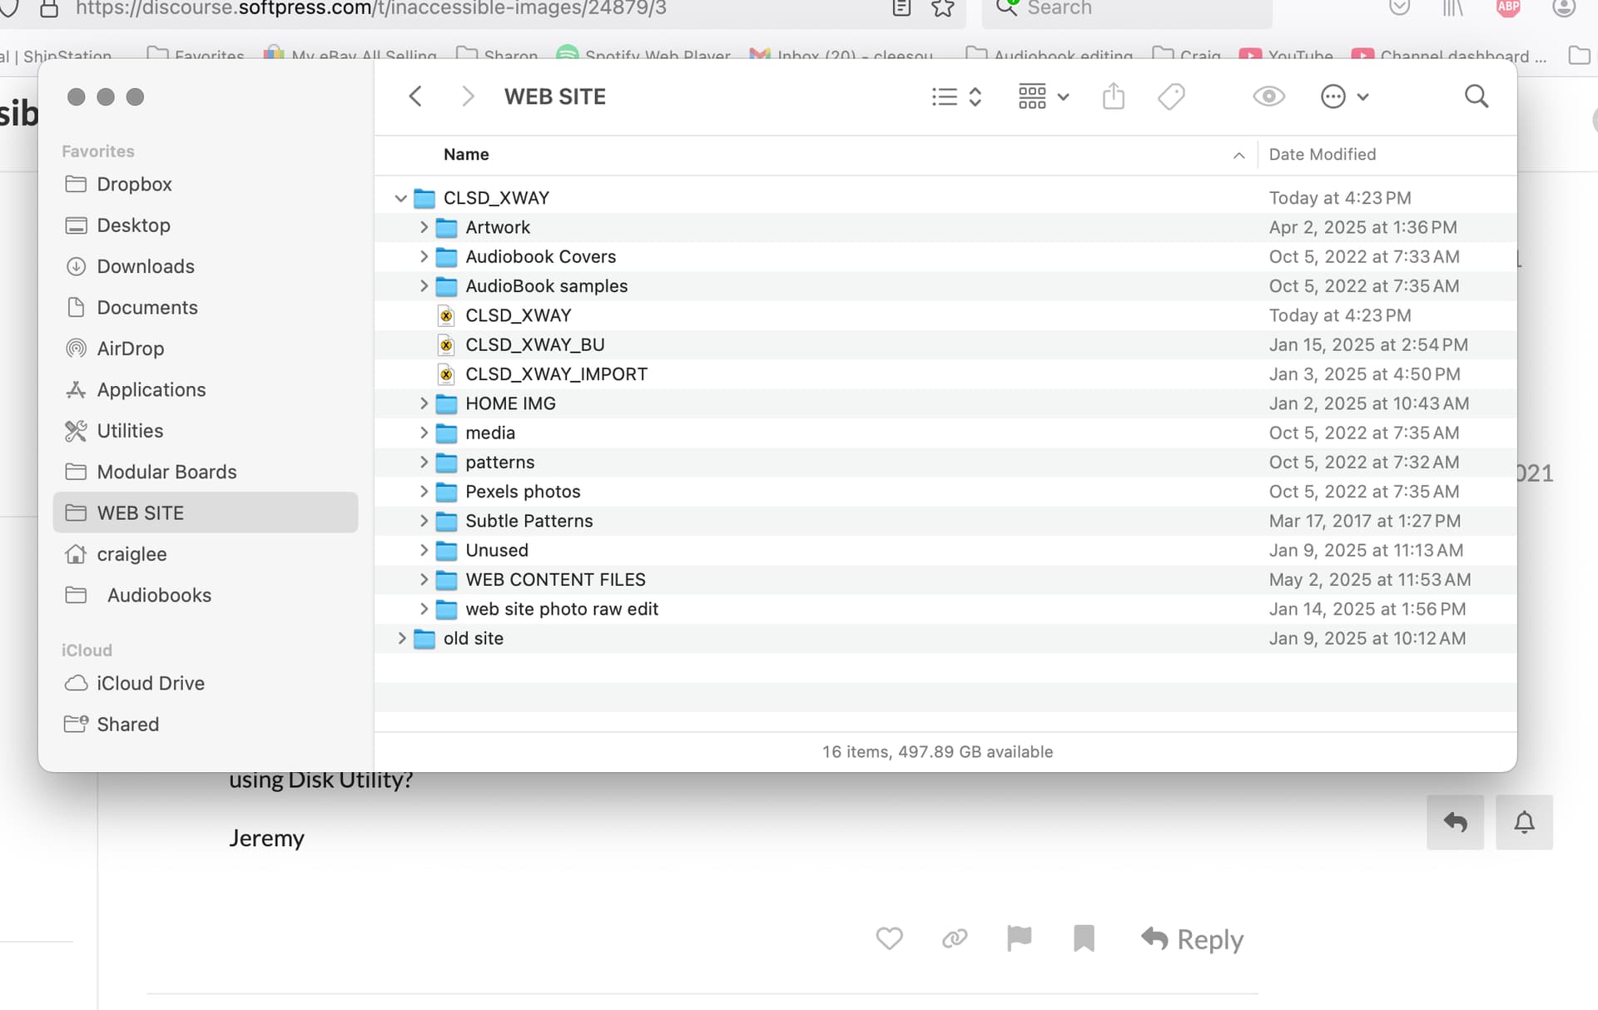Open Documents in Finder sidebar

tap(205, 308)
